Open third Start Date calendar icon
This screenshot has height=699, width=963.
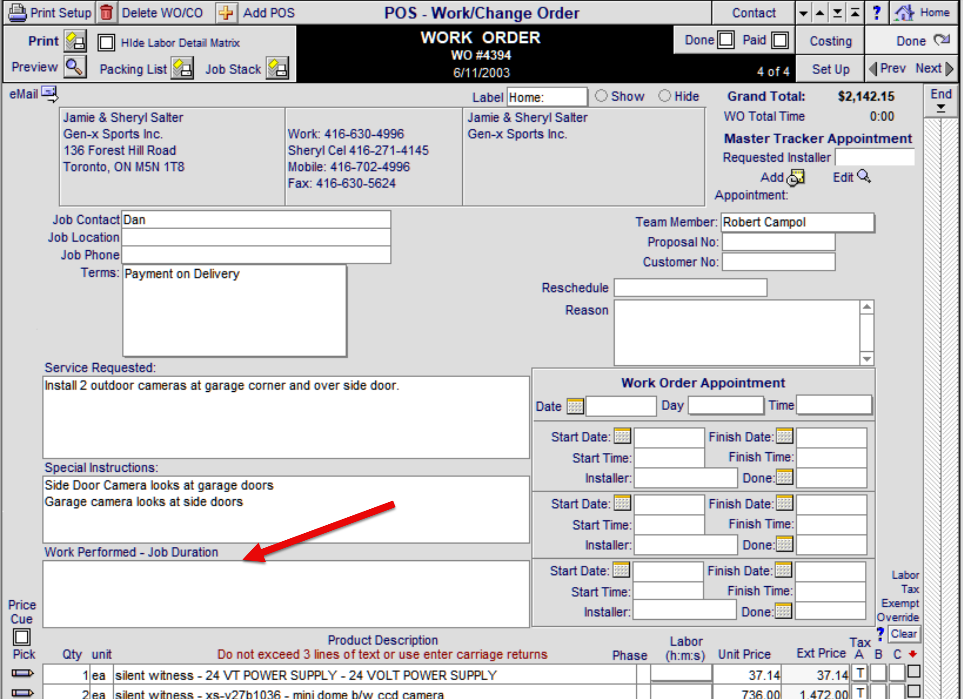(x=621, y=570)
